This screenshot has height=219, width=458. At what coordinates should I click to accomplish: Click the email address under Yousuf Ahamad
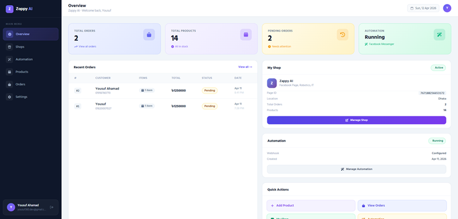click(x=31, y=210)
